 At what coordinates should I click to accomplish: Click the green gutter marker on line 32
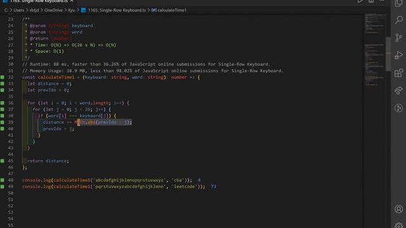click(3, 77)
